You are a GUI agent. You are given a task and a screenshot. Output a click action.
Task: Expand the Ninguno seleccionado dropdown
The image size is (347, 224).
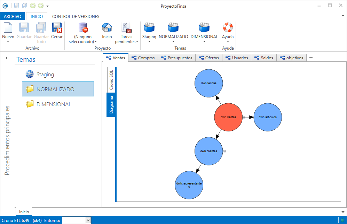click(96, 42)
